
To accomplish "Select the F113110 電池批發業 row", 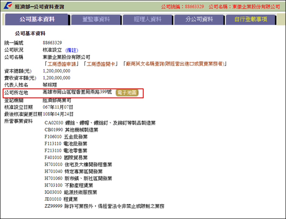I will 66,144.
